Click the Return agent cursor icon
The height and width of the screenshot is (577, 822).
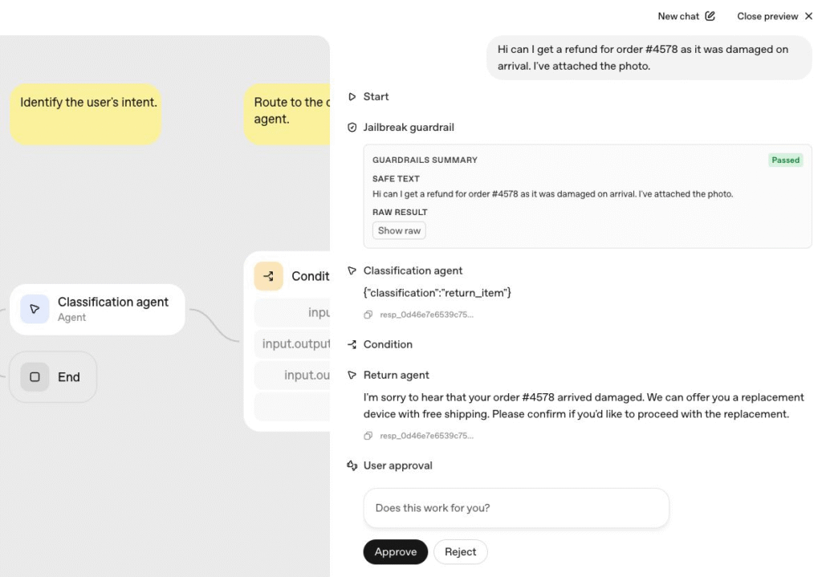(352, 375)
